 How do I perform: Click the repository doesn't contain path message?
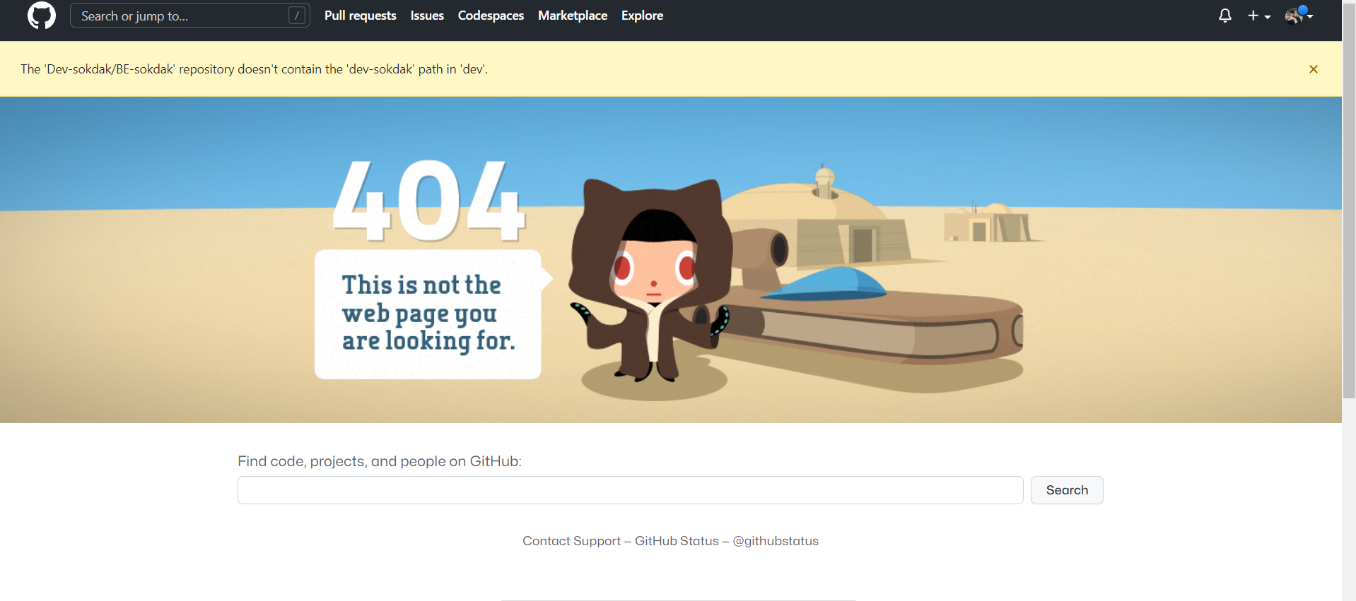point(254,69)
